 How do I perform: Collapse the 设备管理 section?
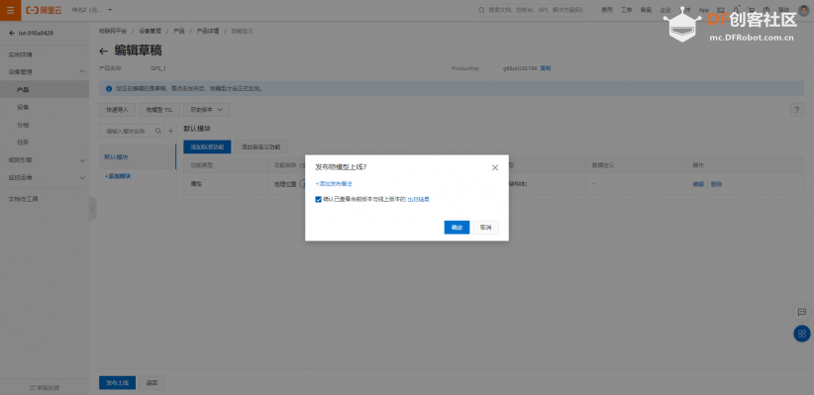(x=45, y=71)
